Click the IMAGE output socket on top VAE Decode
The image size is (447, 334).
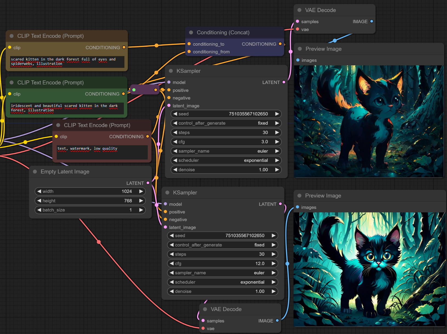(372, 21)
